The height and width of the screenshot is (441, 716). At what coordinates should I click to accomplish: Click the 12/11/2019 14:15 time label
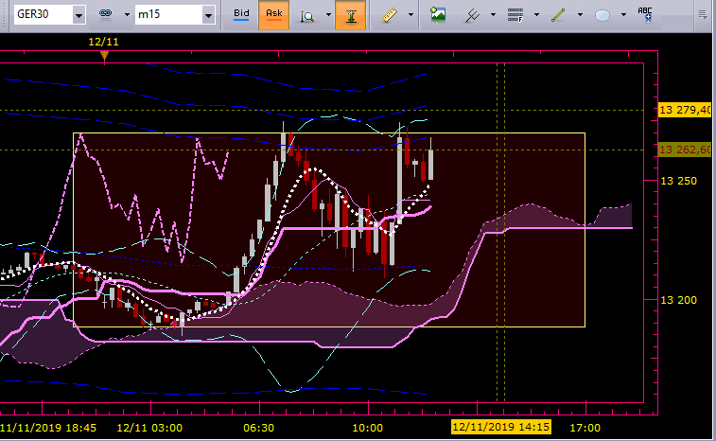[501, 428]
